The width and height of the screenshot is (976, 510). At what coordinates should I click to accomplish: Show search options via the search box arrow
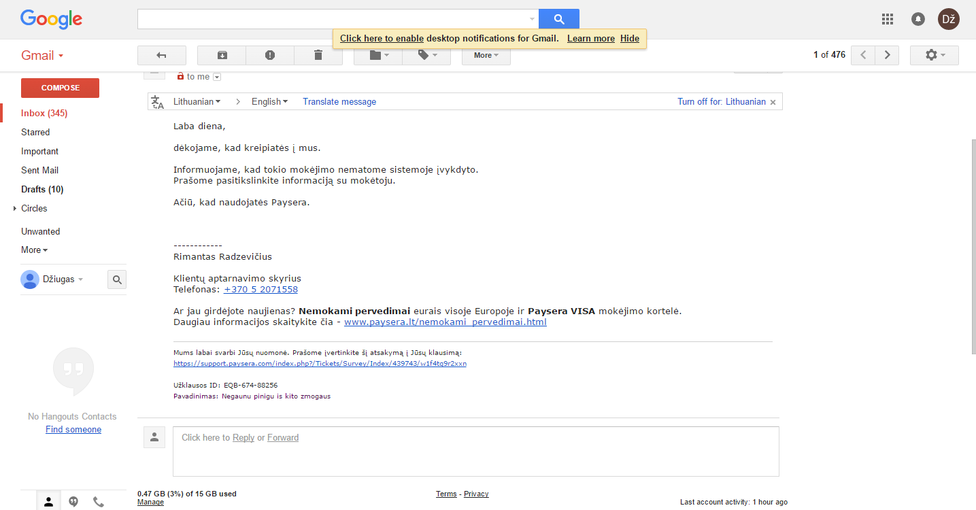[x=532, y=19]
